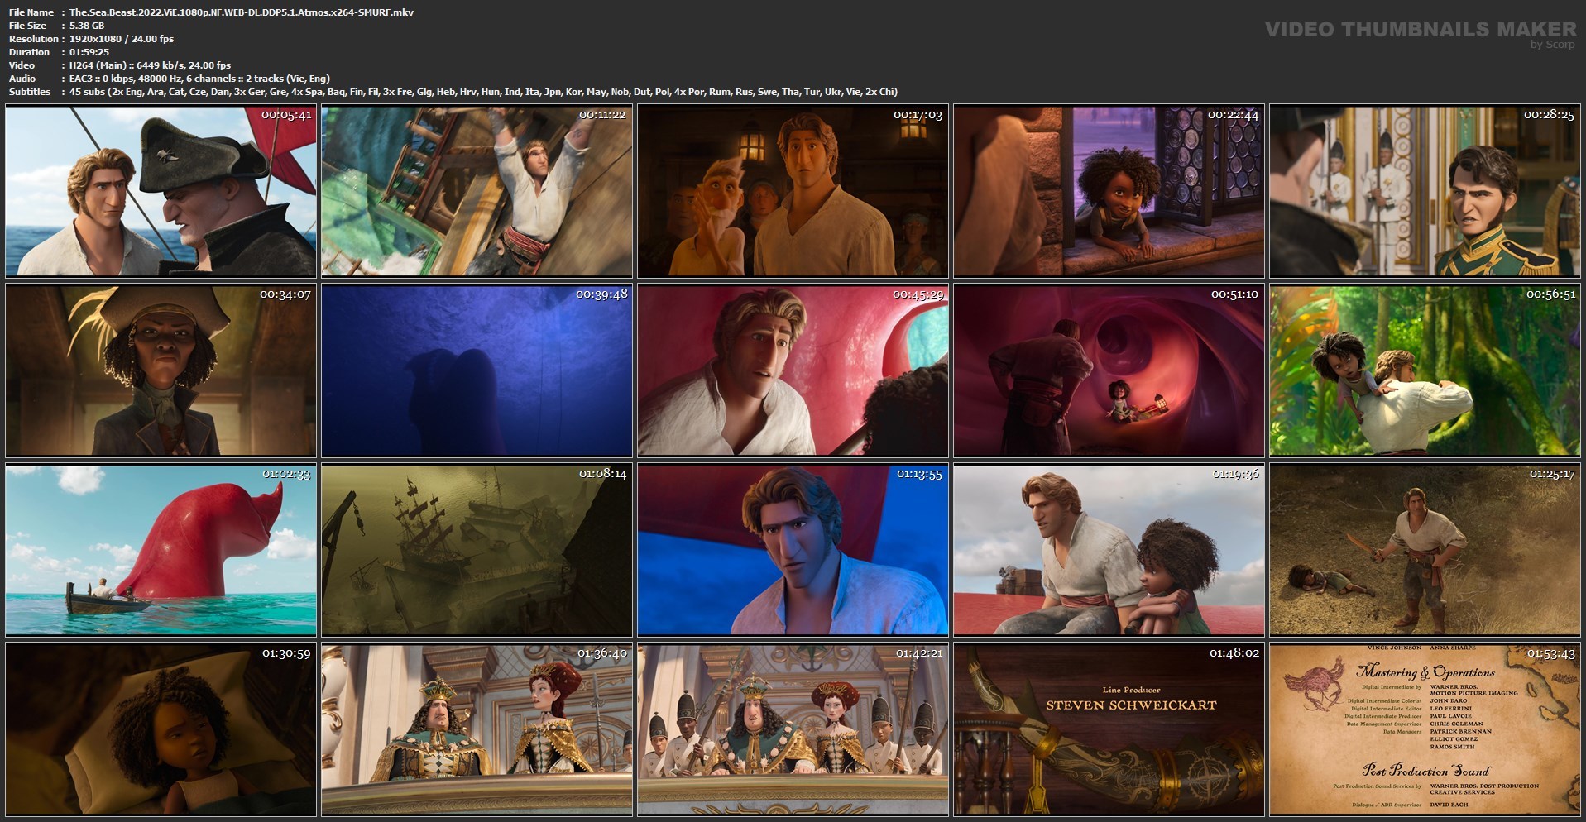Select the king and queen thumbnail 01:36:40
The width and height of the screenshot is (1586, 822).
click(x=477, y=729)
